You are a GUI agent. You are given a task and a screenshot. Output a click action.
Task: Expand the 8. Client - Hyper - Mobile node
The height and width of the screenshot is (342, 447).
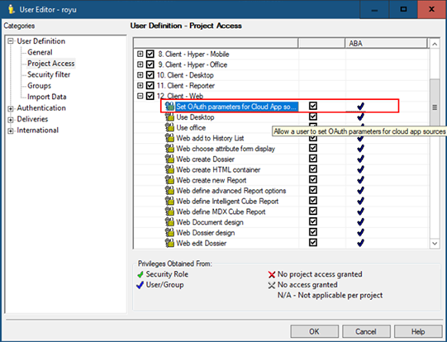click(140, 54)
